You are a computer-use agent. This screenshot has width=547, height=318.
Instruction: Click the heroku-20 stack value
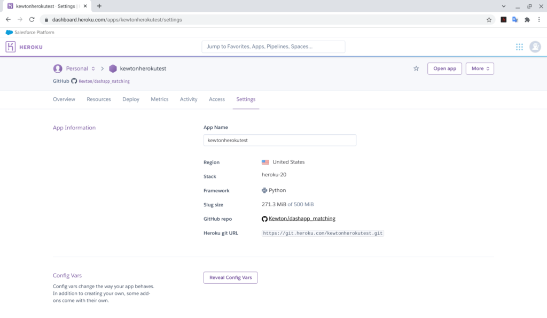click(x=274, y=175)
